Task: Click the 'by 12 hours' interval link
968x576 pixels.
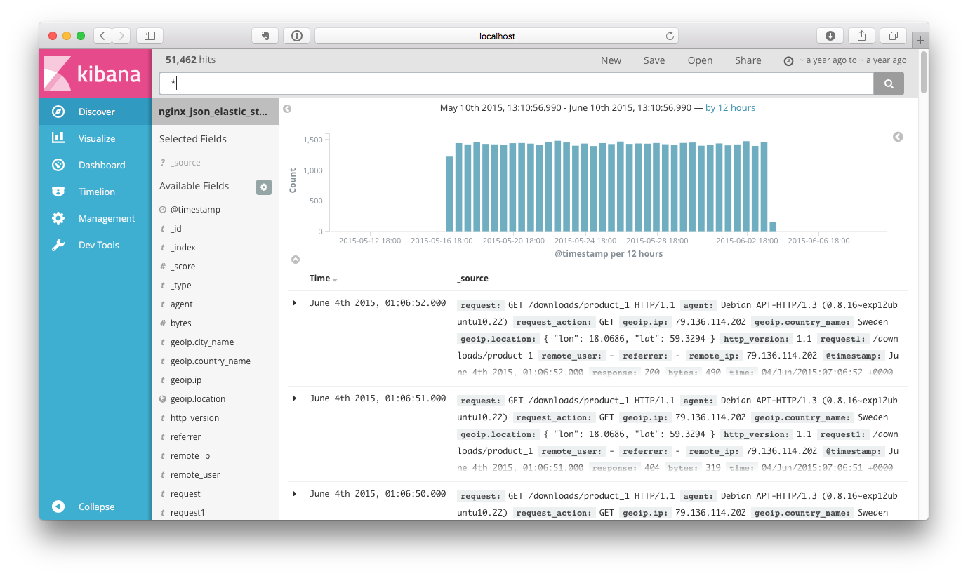Action: coord(730,107)
